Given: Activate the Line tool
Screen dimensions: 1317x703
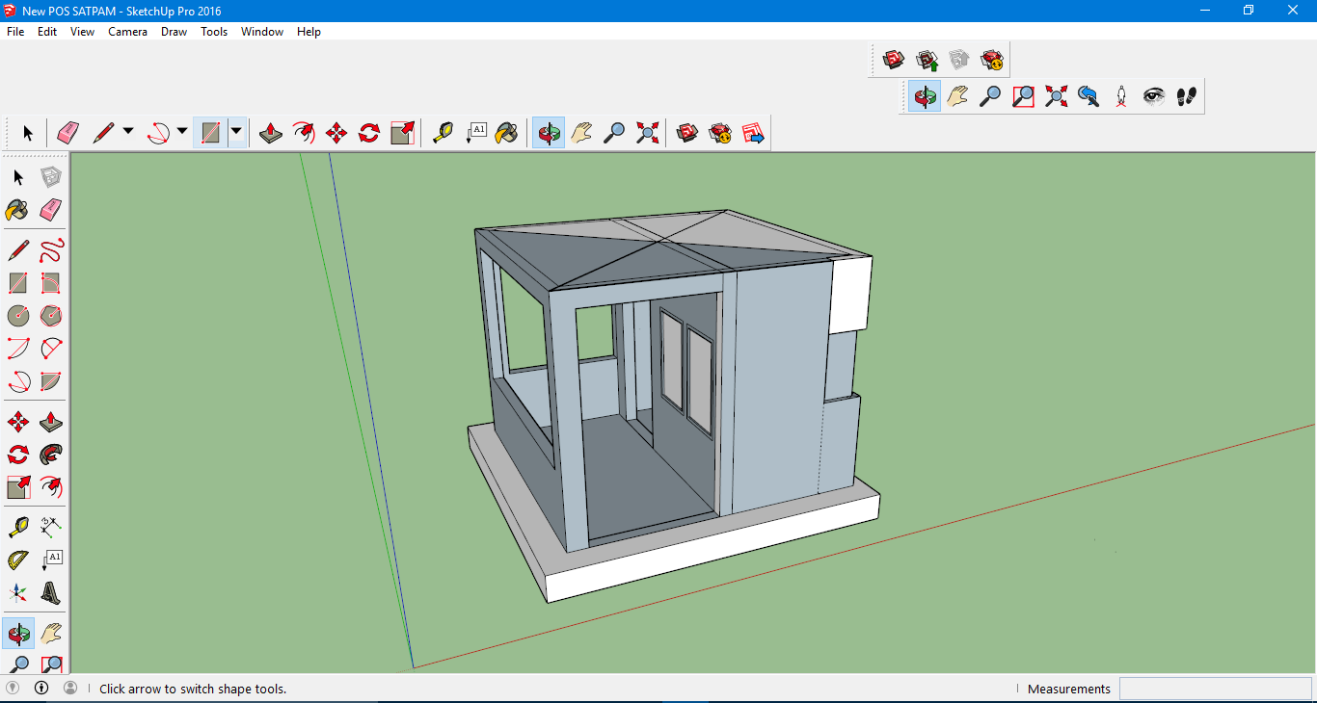Looking at the screenshot, I should 104,132.
